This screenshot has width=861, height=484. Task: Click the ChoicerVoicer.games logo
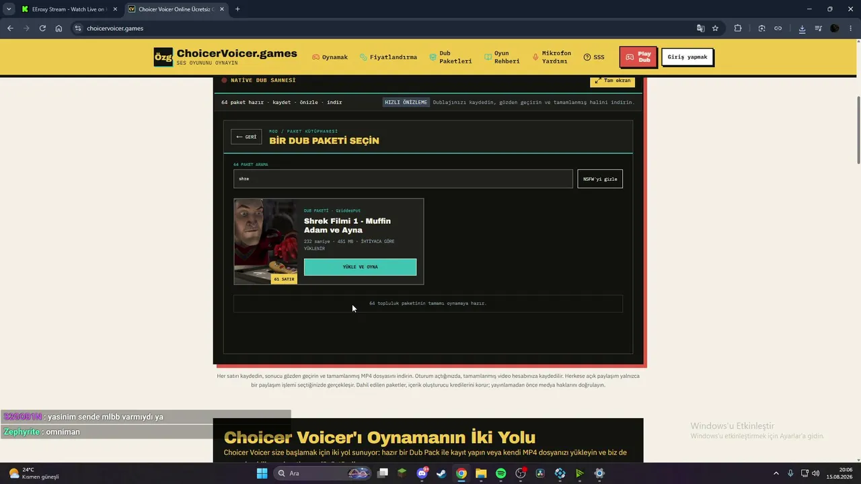[x=225, y=56]
